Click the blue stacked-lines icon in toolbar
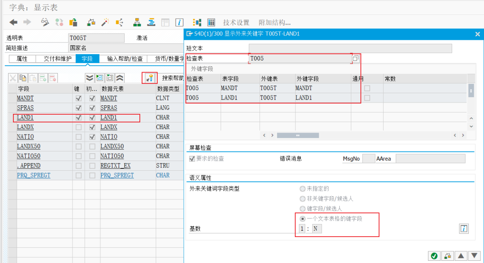Viewport: 484px width, 263px height. (x=151, y=22)
